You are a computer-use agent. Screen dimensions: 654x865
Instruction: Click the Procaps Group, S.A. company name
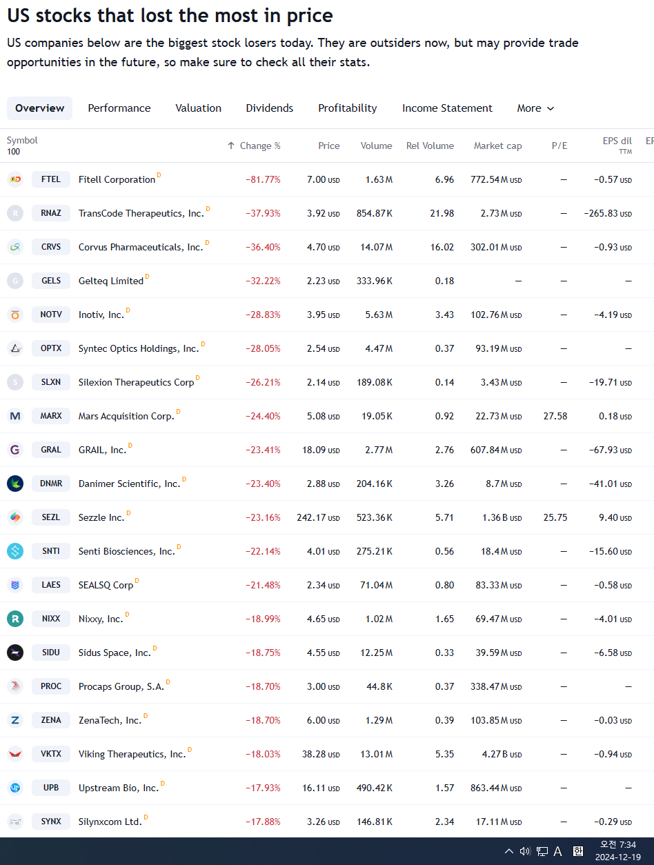pos(121,686)
